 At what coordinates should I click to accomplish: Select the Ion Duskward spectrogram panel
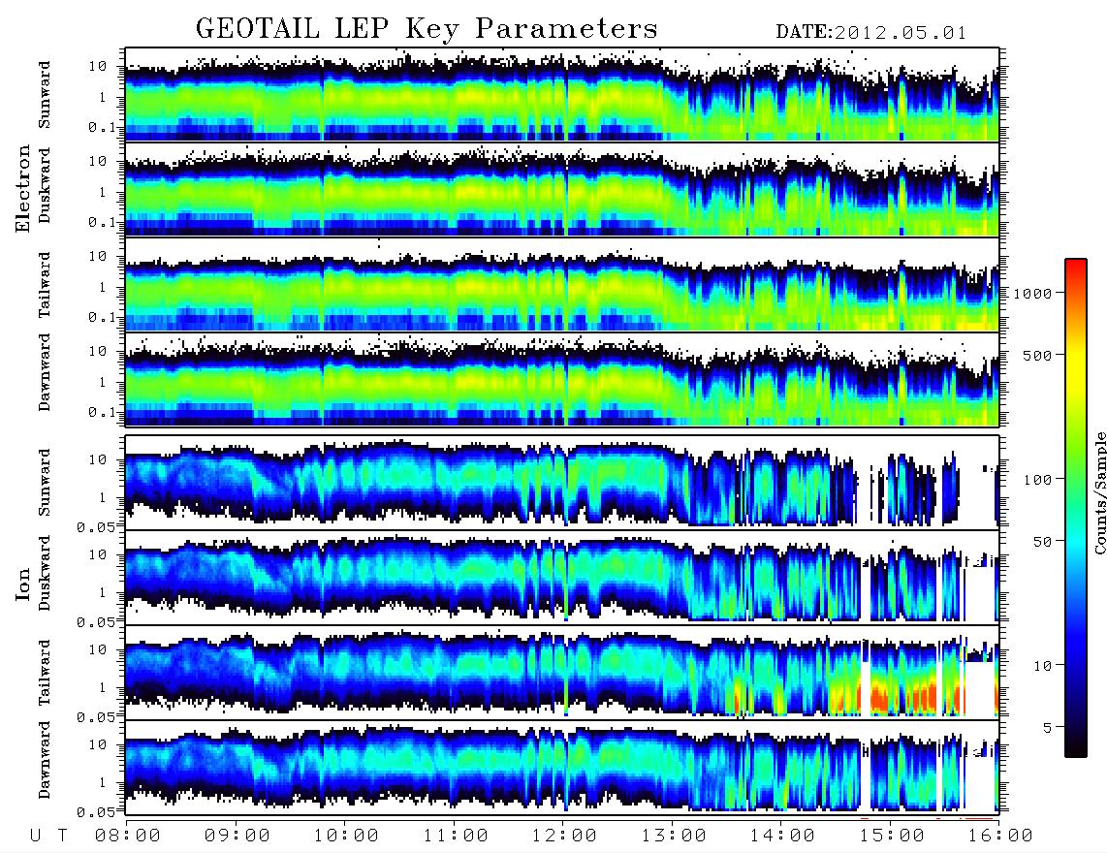click(562, 578)
